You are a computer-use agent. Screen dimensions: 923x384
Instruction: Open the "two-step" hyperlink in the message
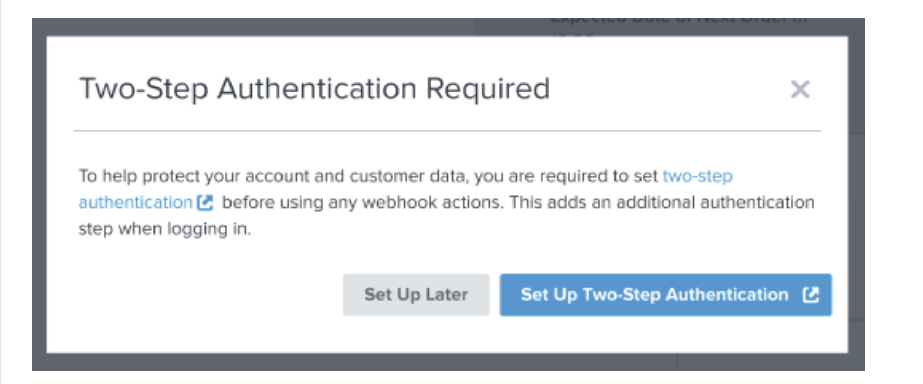click(x=697, y=176)
